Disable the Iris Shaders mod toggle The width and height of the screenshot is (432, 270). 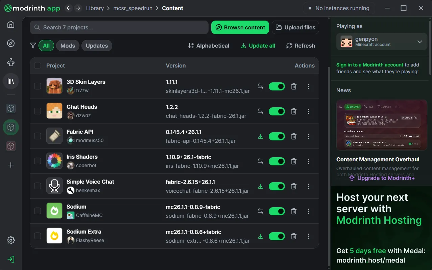point(277,161)
